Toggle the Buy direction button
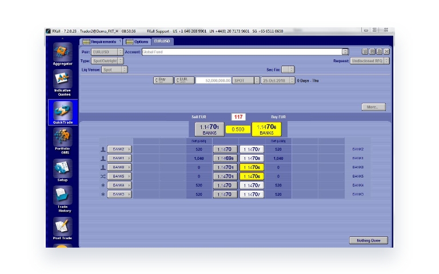This screenshot has height=274, width=439. coord(163,80)
